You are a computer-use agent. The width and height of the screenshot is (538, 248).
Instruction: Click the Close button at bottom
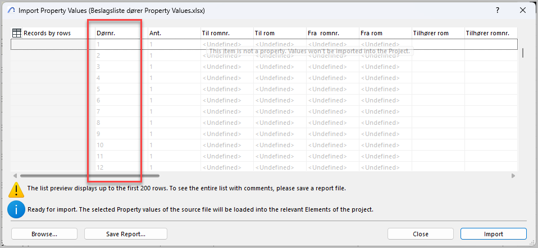(x=420, y=234)
